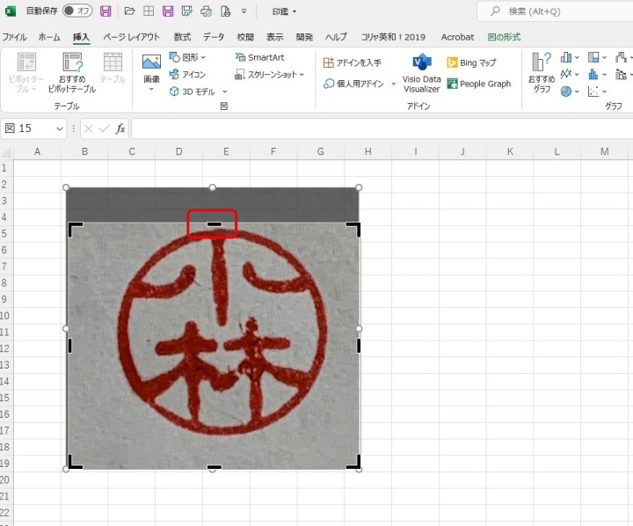This screenshot has height=526, width=633.
Task: Click the purple Save icon in quick access toolbar
Action: coord(105,11)
